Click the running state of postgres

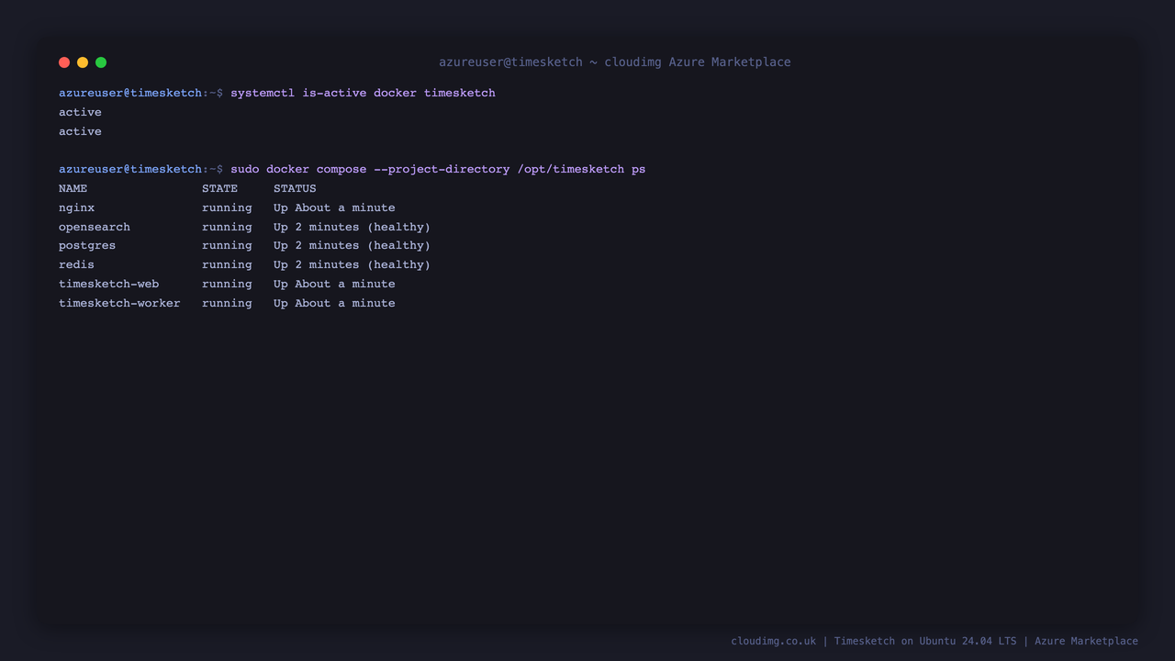click(227, 245)
